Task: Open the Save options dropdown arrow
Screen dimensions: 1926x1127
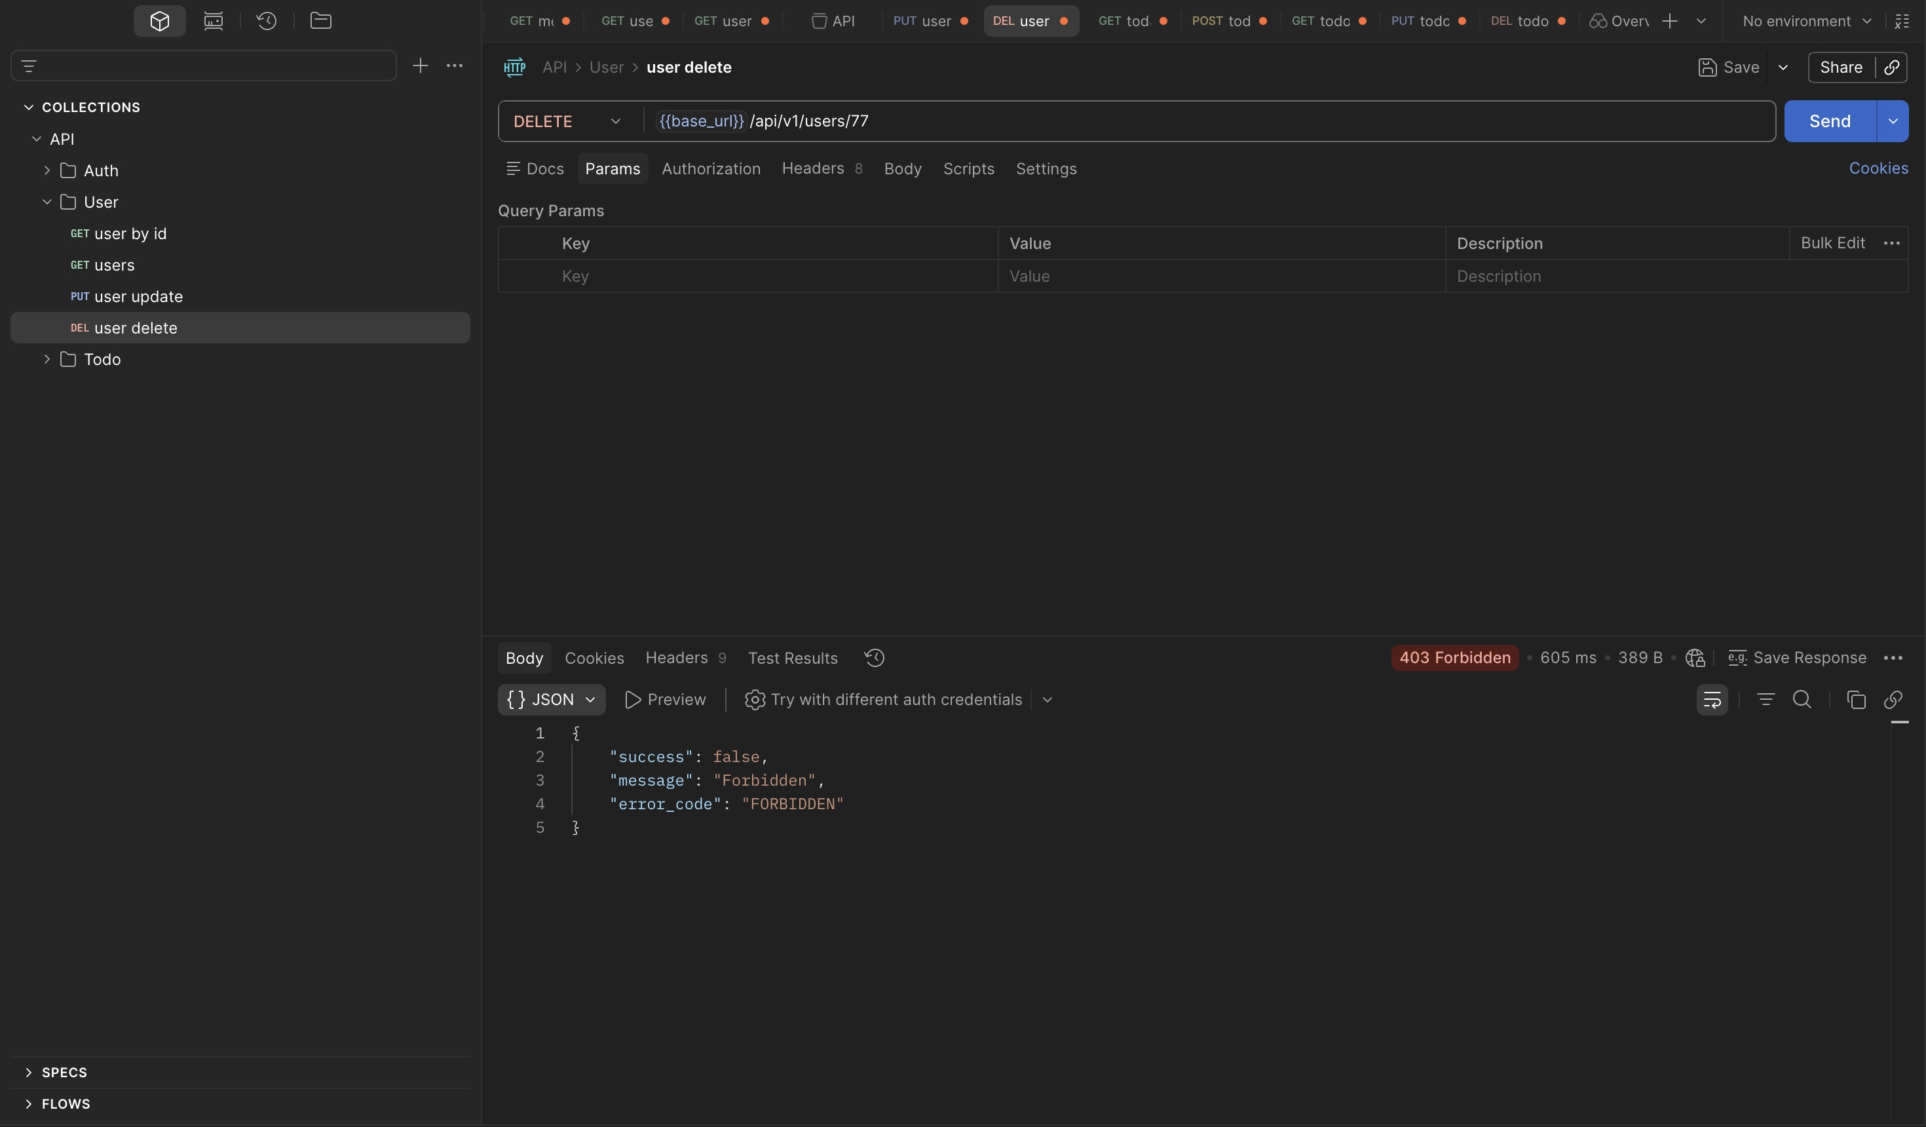Action: (1783, 67)
